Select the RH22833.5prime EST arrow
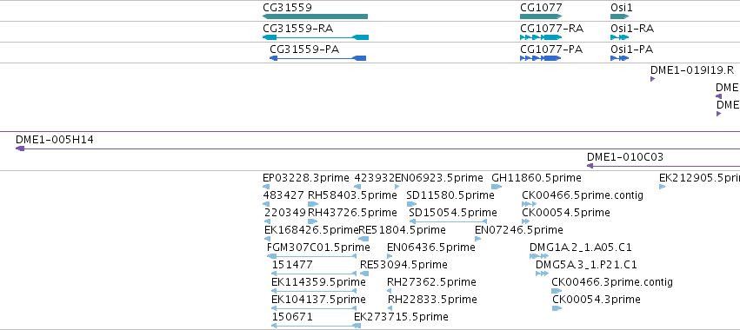The image size is (740, 330). tap(390, 308)
